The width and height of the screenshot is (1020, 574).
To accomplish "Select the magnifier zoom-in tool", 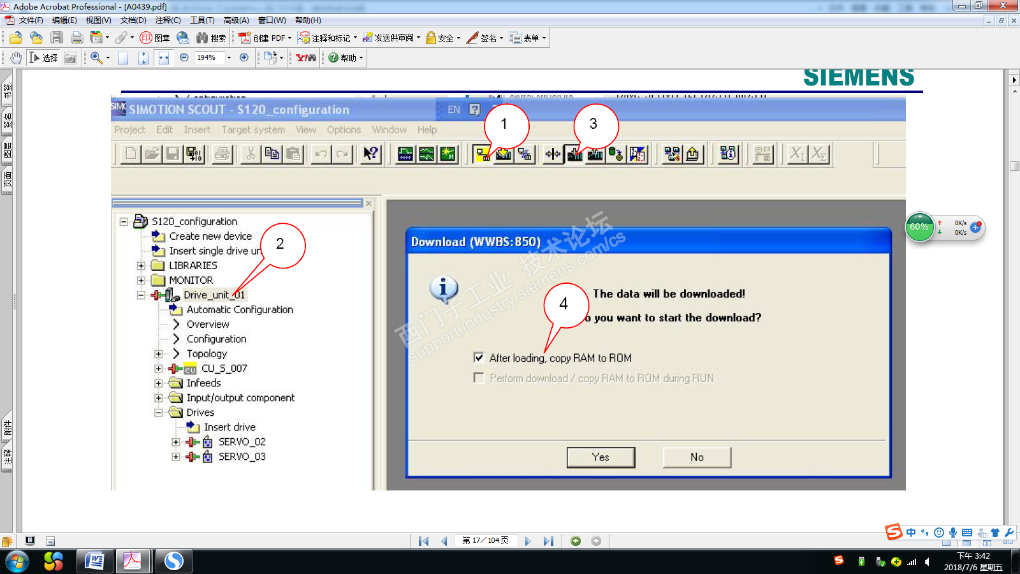I will pos(96,58).
